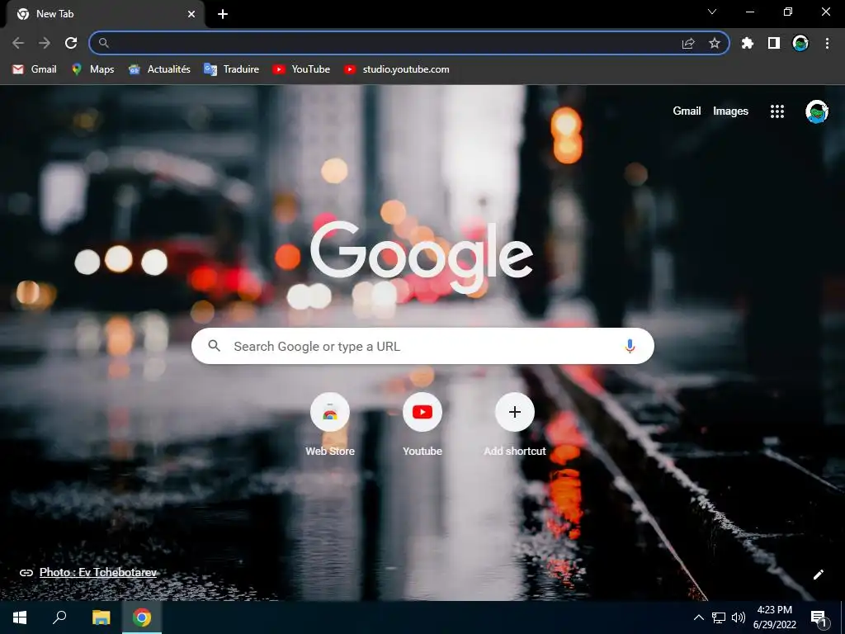845x634 pixels.
Task: Open the Chrome profile avatar in toolbar
Action: click(x=800, y=43)
